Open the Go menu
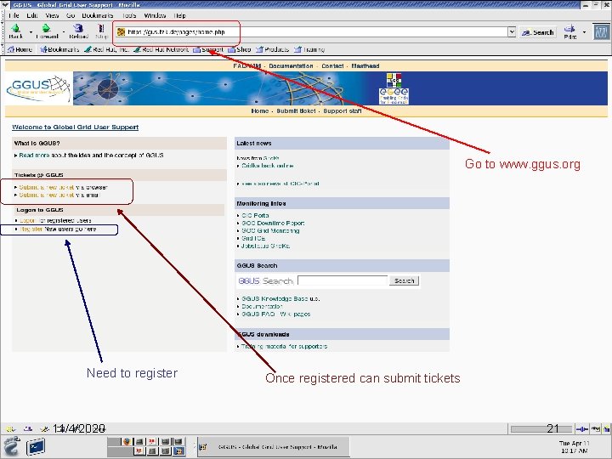The image size is (612, 459). 71,15
